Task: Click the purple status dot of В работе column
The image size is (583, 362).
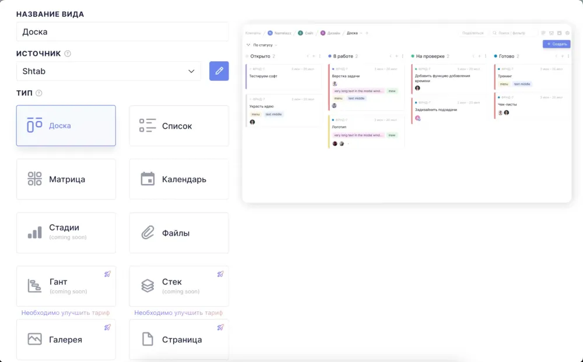Action: tap(329, 56)
